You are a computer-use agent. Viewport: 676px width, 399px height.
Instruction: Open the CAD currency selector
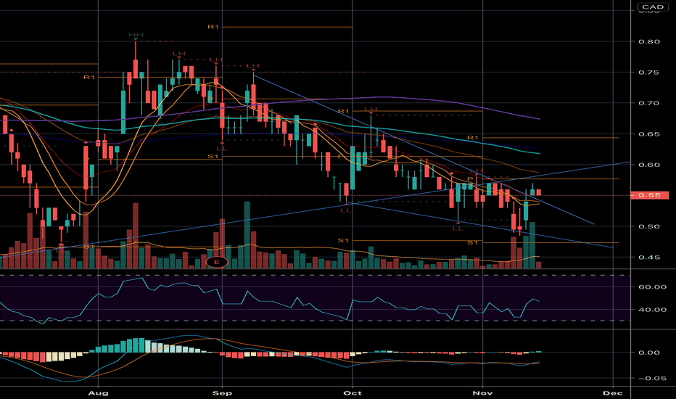[653, 7]
